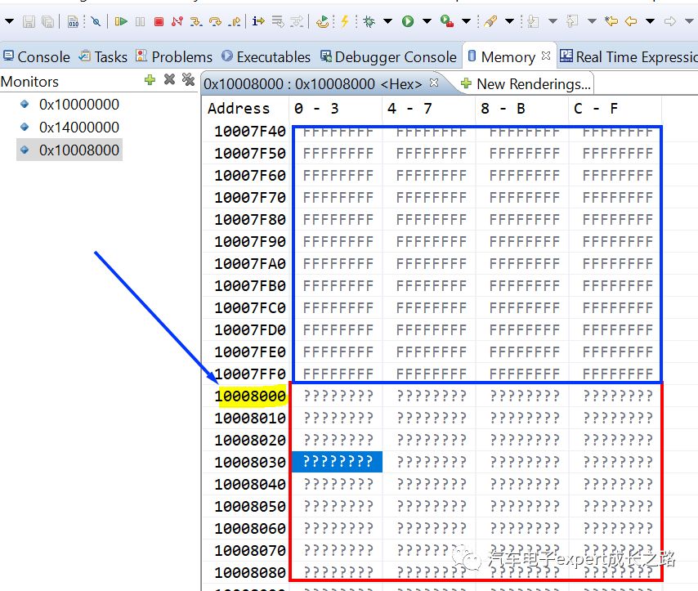Open the New Renderings tab
The height and width of the screenshot is (591, 698).
[x=525, y=83]
